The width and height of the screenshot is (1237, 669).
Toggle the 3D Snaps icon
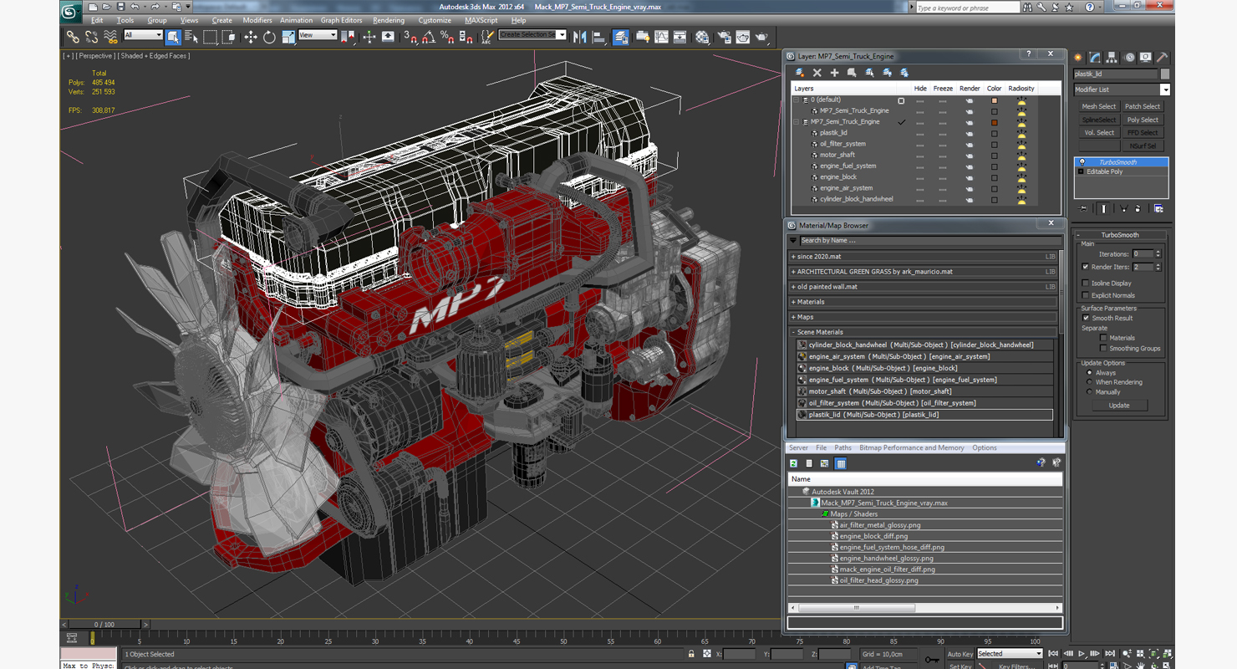(x=410, y=37)
